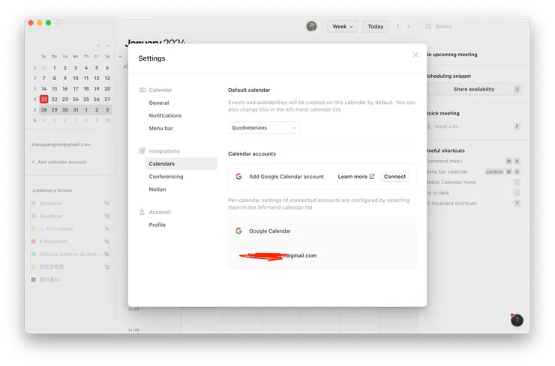Click the search magnifier icon
The height and width of the screenshot is (366, 555).
tap(428, 26)
